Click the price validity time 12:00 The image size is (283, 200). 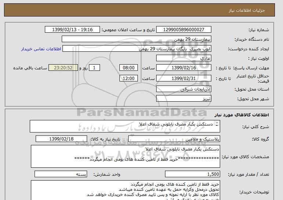129,79
